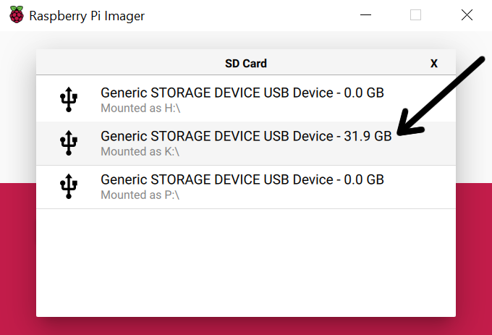Click the Raspberry Pi Imager title text

click(87, 16)
